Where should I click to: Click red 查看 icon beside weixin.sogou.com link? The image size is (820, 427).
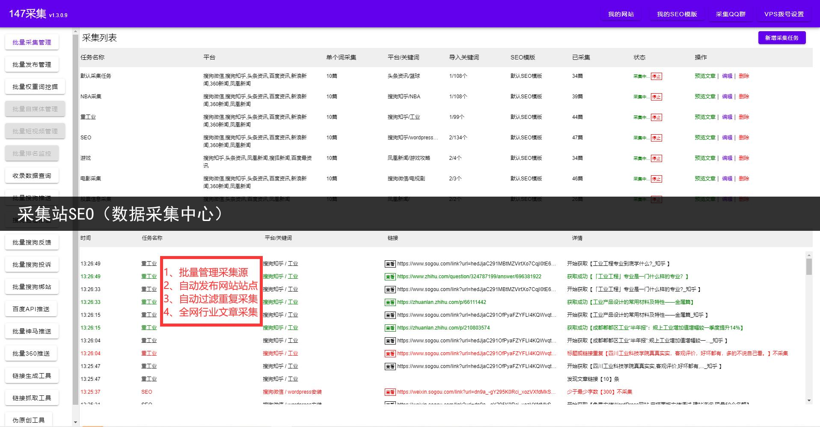390,392
